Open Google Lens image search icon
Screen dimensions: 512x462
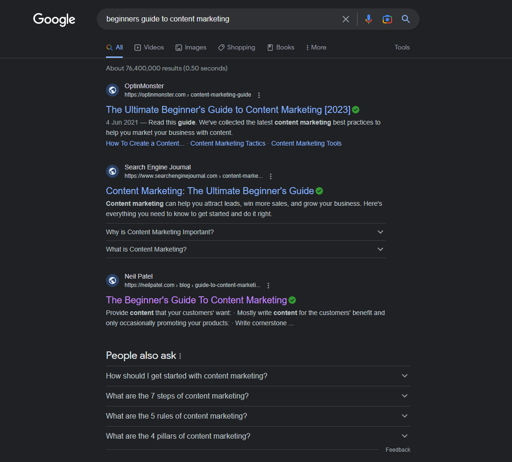click(x=387, y=19)
